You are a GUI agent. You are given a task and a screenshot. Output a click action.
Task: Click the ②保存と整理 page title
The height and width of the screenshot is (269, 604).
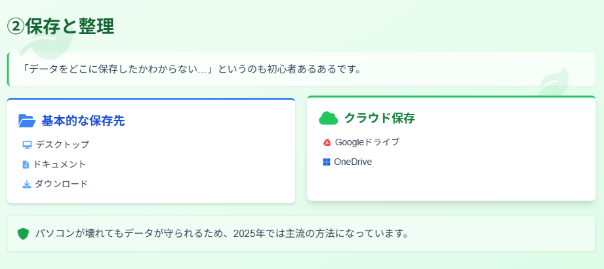60,26
